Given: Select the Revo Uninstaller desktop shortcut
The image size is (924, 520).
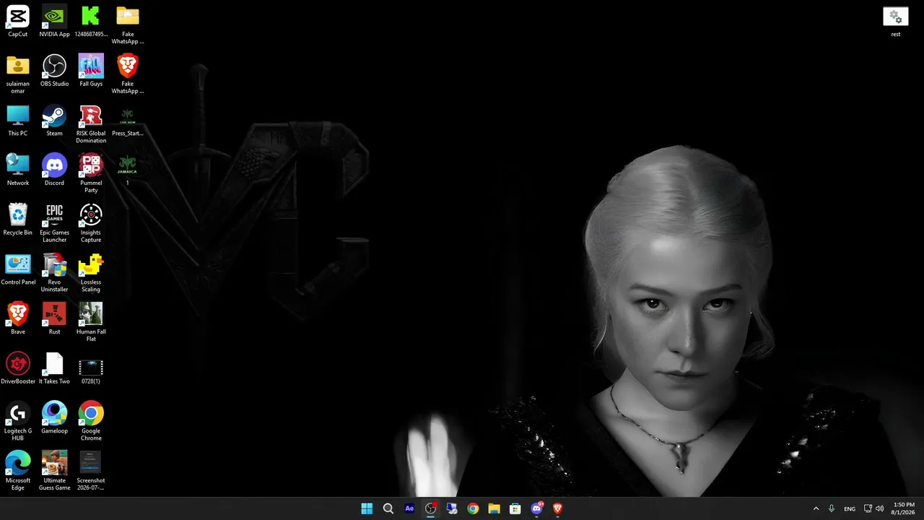Looking at the screenshot, I should tap(54, 273).
